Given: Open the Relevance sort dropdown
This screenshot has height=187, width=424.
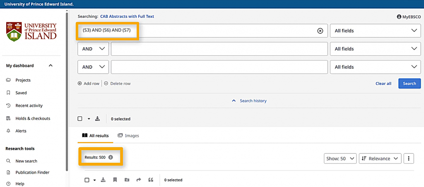Looking at the screenshot, I should tap(380, 158).
